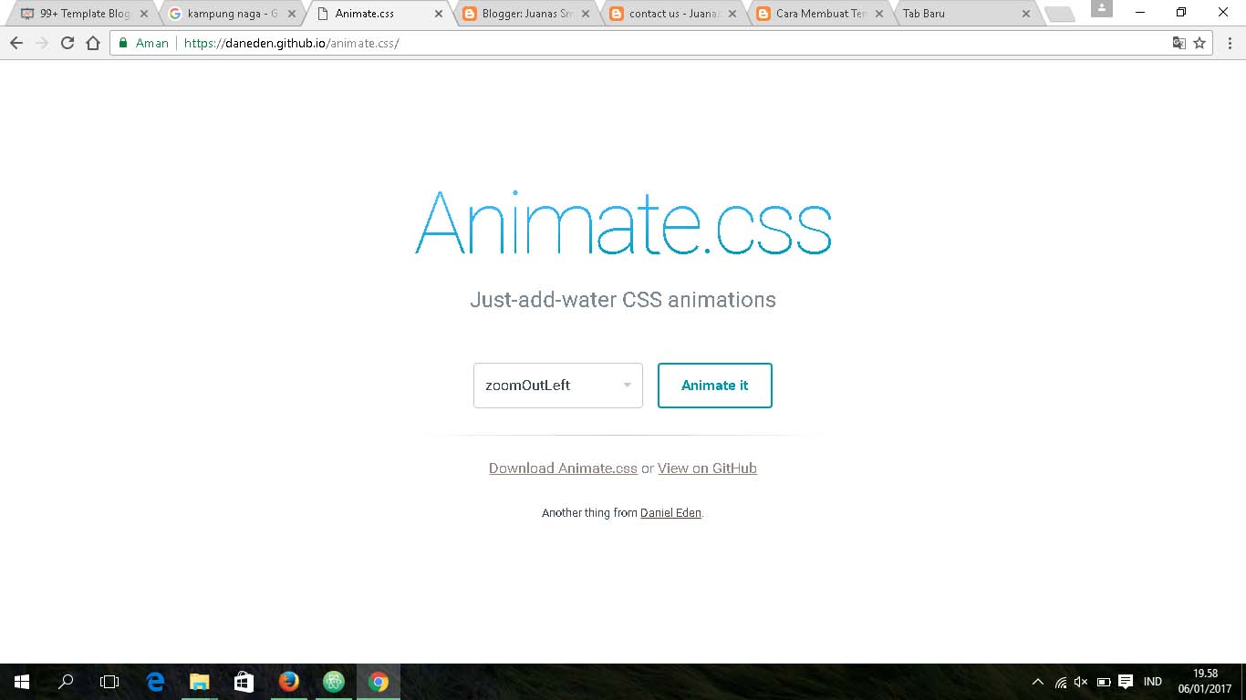Unmute the speaker icon in system tray
The height and width of the screenshot is (700, 1246).
(x=1081, y=681)
